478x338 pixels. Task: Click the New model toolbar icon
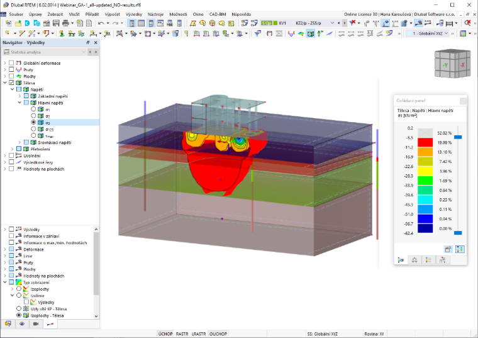(8, 23)
